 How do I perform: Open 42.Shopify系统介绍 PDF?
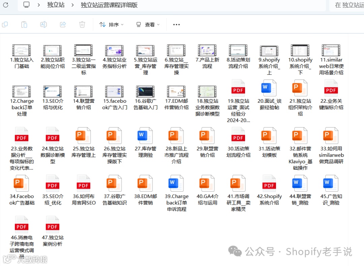pos(269,183)
